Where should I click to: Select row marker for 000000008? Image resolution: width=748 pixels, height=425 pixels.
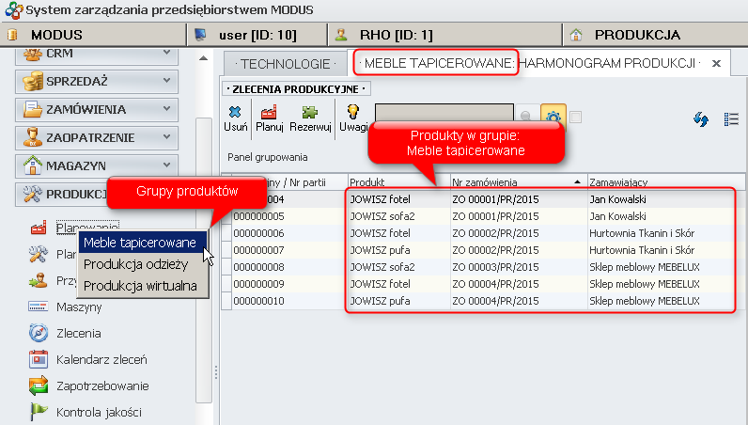coord(226,267)
